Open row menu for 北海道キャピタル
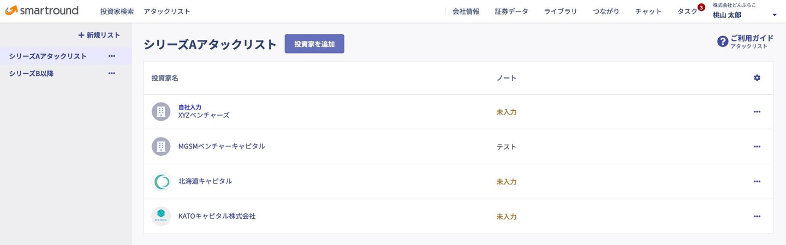Image resolution: width=786 pixels, height=245 pixels. [757, 182]
